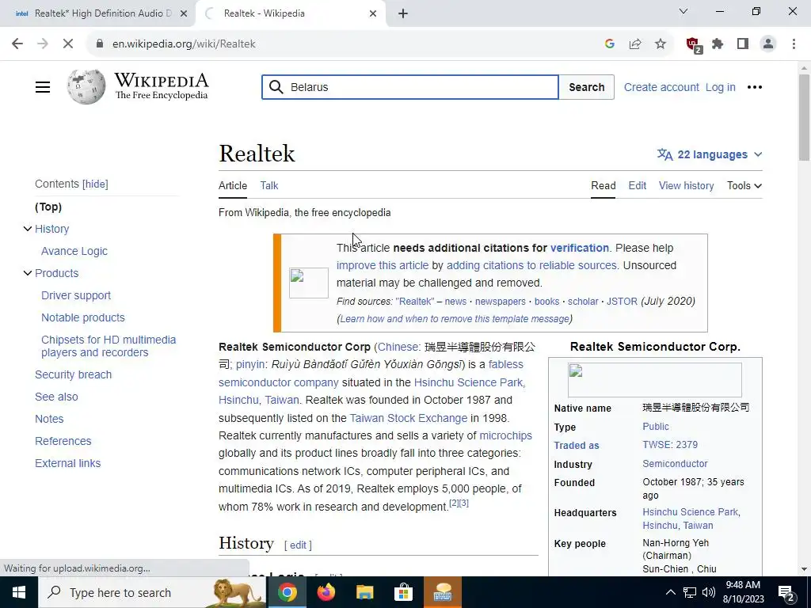The height and width of the screenshot is (608, 811).
Task: Jump to (Top) in contents
Action: 48,207
